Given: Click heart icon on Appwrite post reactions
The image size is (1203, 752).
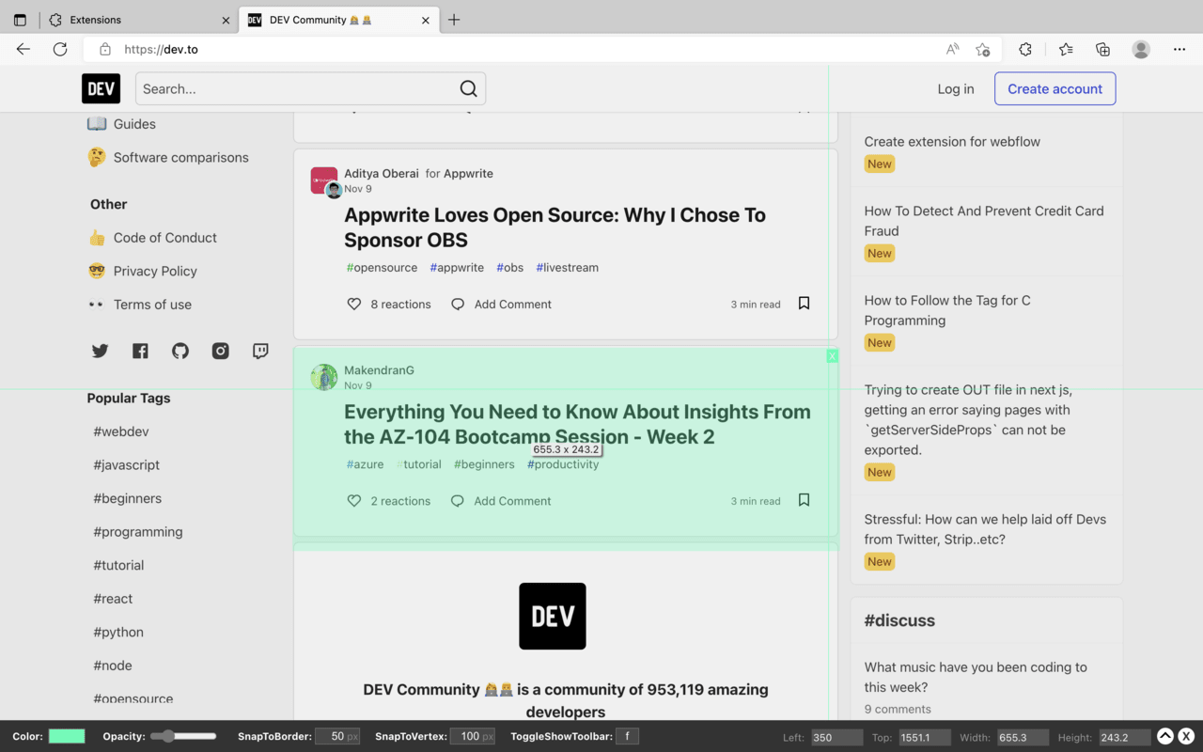Looking at the screenshot, I should click(354, 304).
